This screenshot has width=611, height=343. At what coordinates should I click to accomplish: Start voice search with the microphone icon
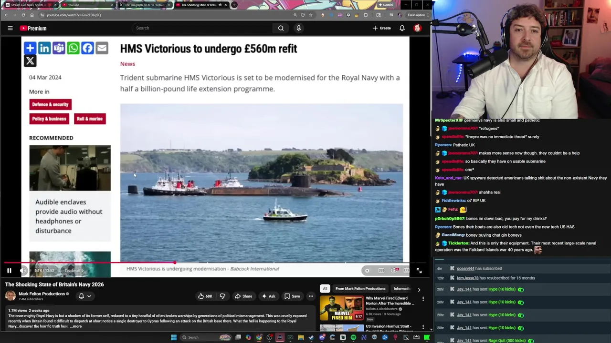coord(299,28)
